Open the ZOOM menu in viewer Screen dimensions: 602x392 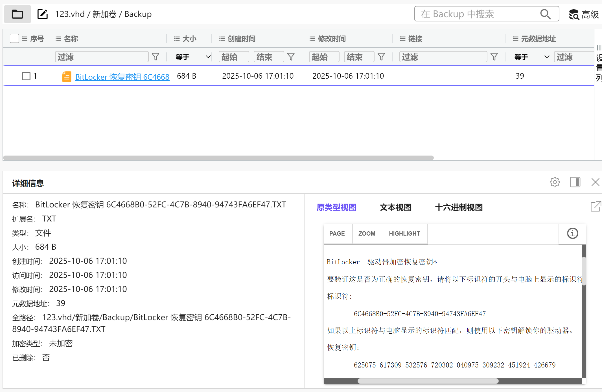point(367,234)
